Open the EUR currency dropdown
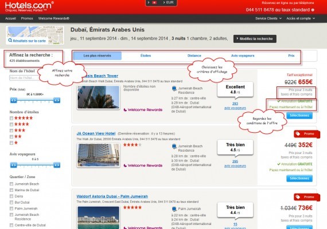The image size is (327, 229). pos(168,2)
